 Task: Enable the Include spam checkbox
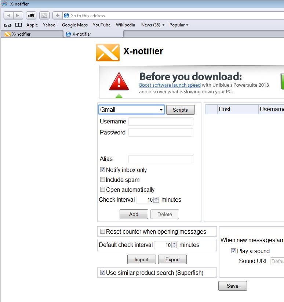[x=102, y=180]
